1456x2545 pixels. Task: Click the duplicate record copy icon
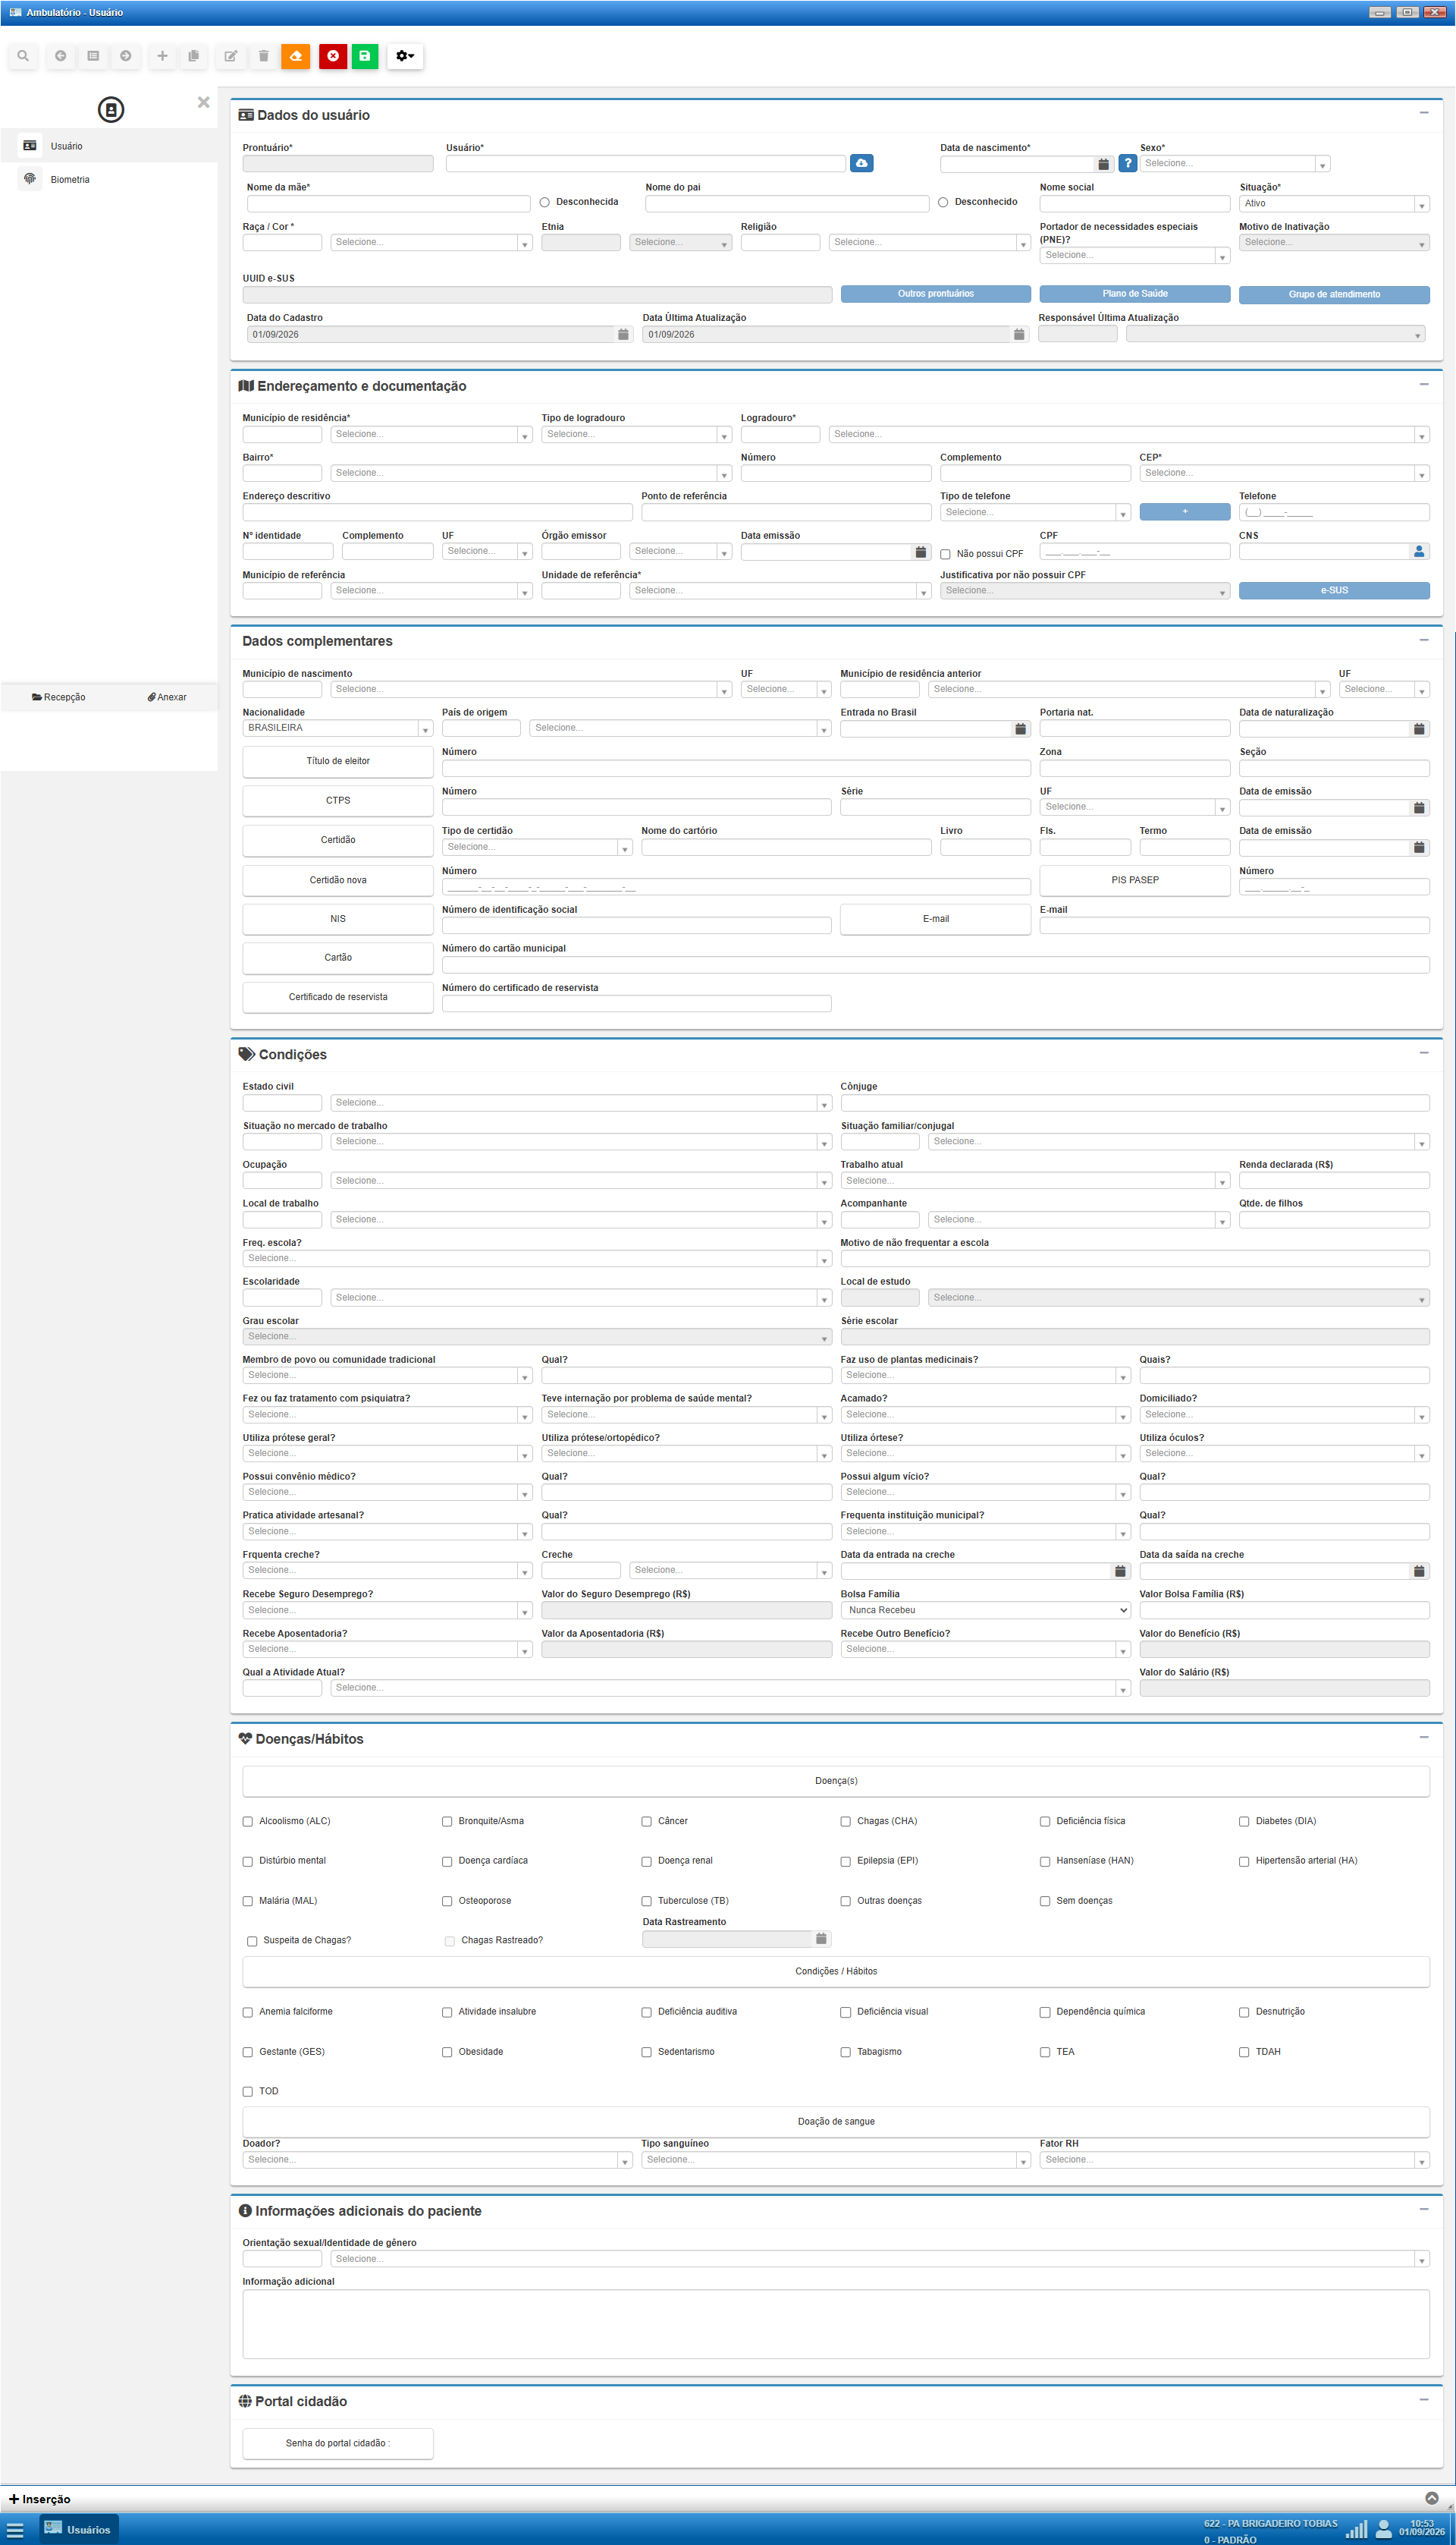[x=194, y=56]
